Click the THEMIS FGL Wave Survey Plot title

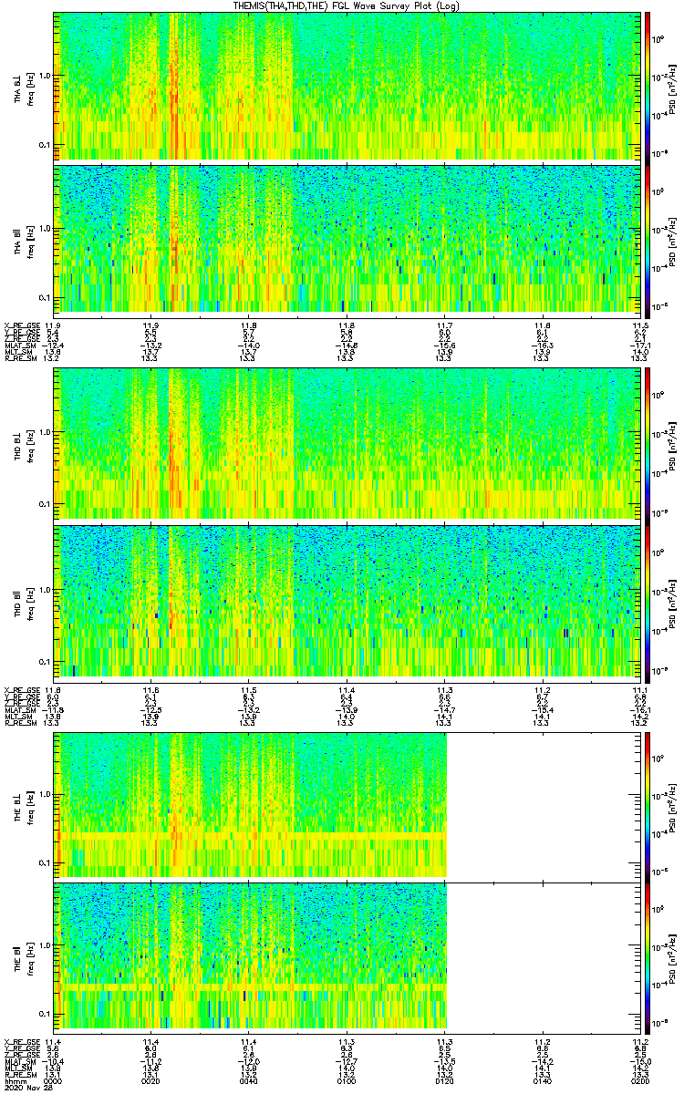click(348, 5)
